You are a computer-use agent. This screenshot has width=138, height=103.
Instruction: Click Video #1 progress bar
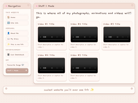coord(51,40)
